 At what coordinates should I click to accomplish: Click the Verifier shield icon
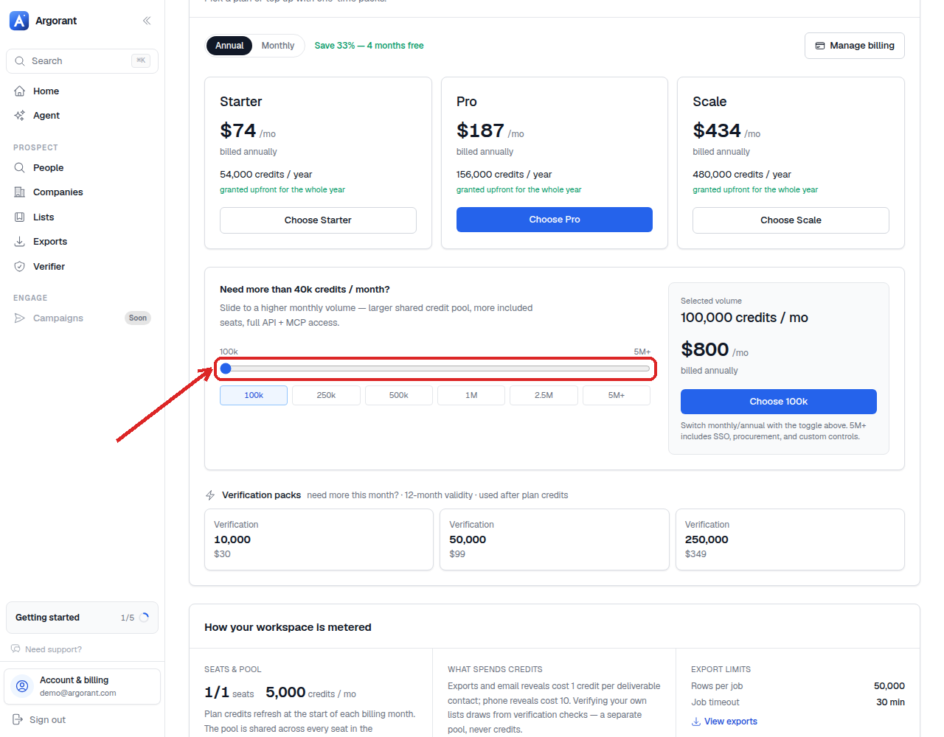20,267
